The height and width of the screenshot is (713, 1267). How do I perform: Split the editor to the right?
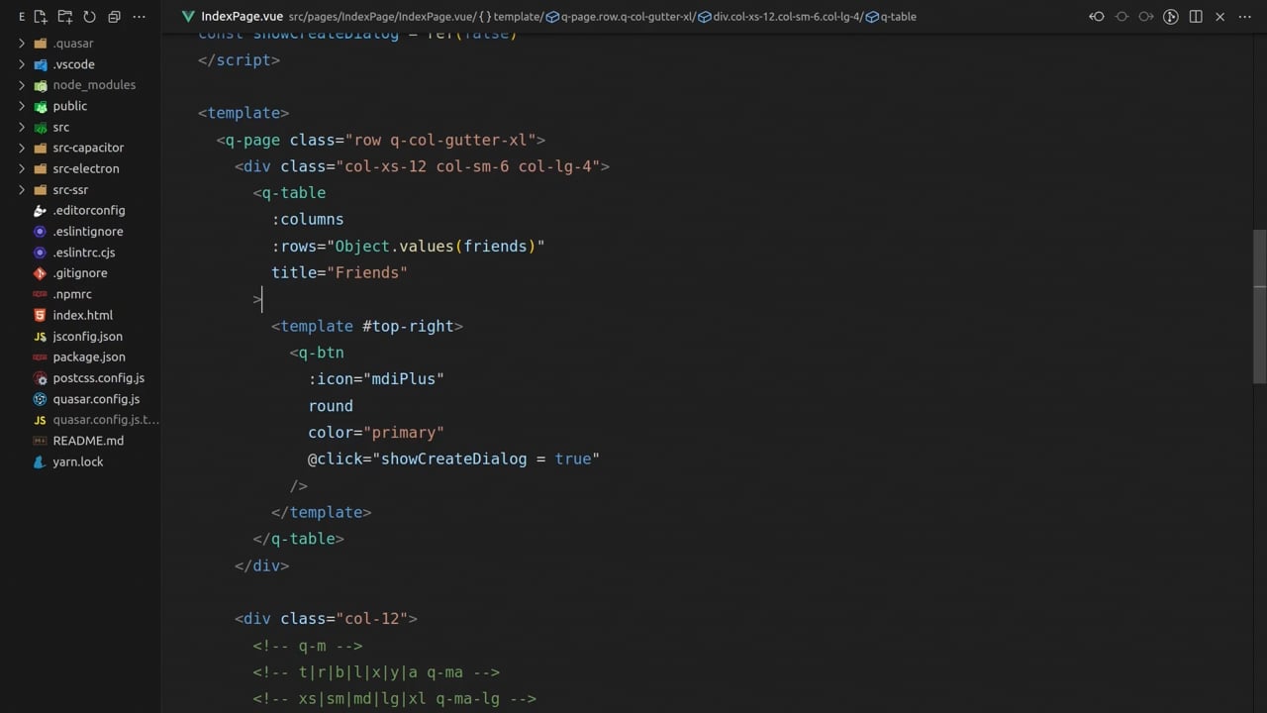(x=1196, y=17)
